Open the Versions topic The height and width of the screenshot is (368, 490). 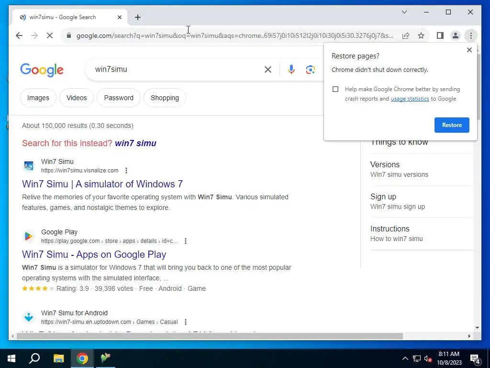point(422,169)
